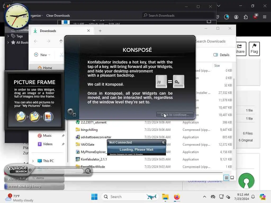
Task: Click the Yahoo Search magnifier button
Action: pyautogui.click(x=88, y=171)
